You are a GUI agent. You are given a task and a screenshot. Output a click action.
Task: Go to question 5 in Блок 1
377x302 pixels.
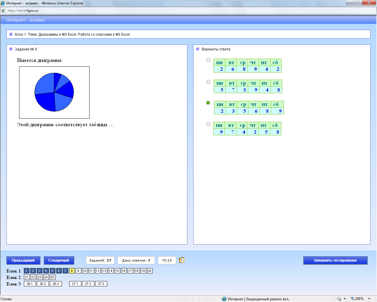pyautogui.click(x=52, y=271)
